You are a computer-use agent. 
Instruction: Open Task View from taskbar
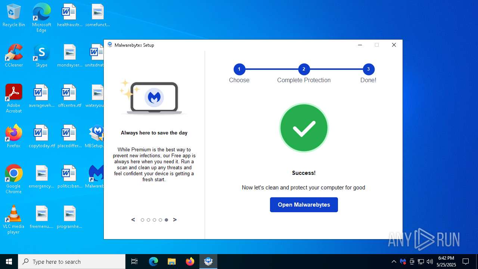pos(134,262)
